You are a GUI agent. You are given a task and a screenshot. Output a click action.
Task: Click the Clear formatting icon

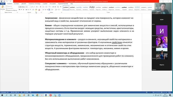[x=41, y=7]
